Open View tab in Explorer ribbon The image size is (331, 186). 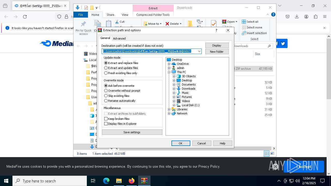coord(125,15)
